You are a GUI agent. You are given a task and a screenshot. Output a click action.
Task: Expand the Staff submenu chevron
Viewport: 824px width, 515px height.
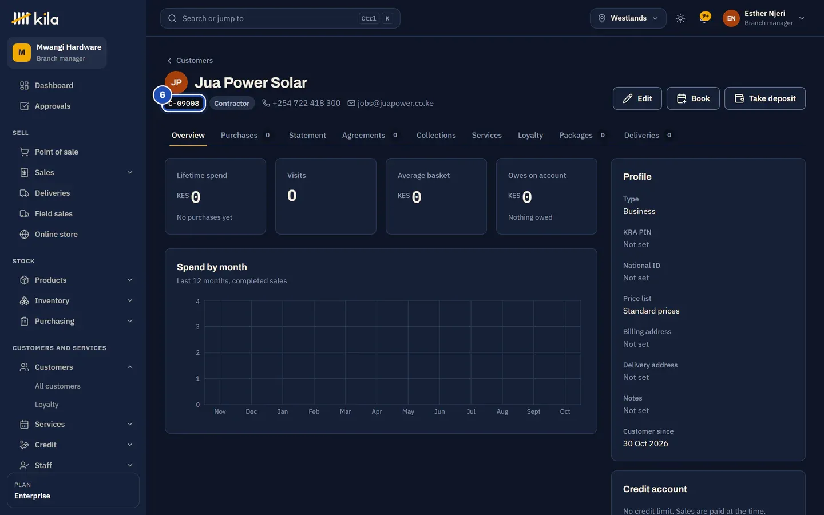click(x=130, y=465)
